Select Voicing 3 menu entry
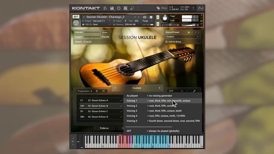 (x=163, y=111)
